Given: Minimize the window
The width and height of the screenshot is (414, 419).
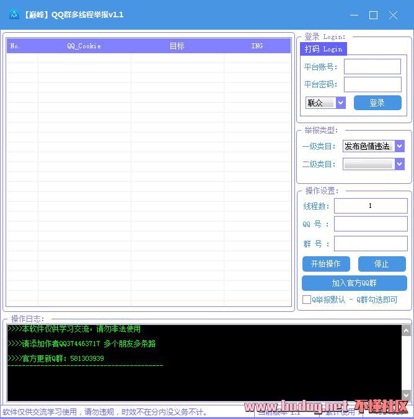Looking at the screenshot, I should (x=354, y=15).
